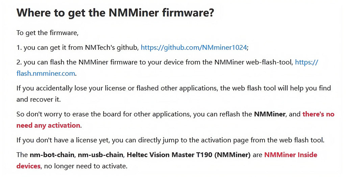
Task: Click the bold "NMMiner" word after "reflash the"
Action: click(270, 114)
